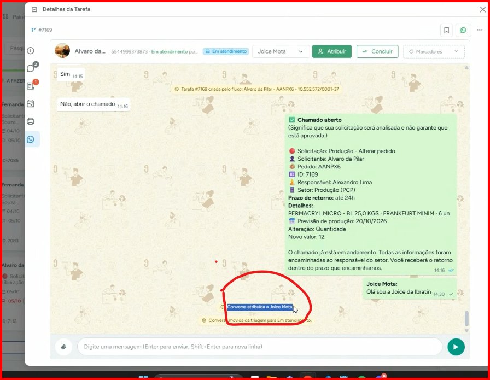This screenshot has height=380, width=490.
Task: Click the 'Responsável: Alexandro Lima' line
Action: 330,182
